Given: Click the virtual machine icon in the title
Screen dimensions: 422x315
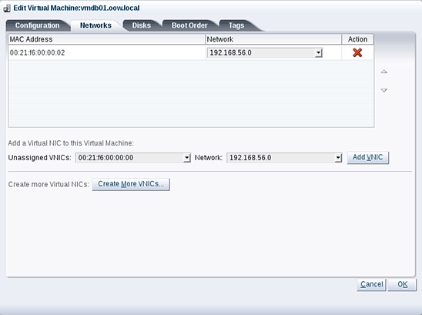Looking at the screenshot, I should click(7, 8).
